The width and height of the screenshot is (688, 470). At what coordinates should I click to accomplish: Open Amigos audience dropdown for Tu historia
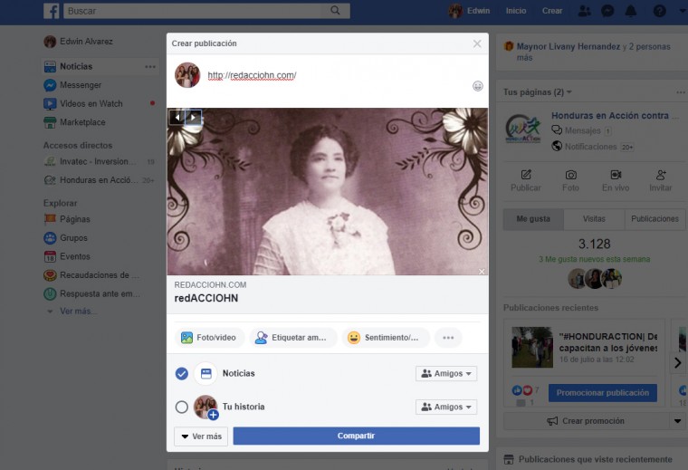[446, 407]
